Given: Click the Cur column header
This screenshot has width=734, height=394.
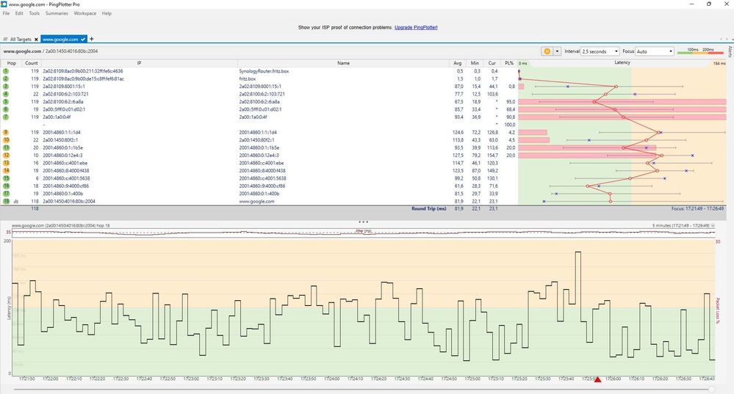Looking at the screenshot, I should [492, 63].
